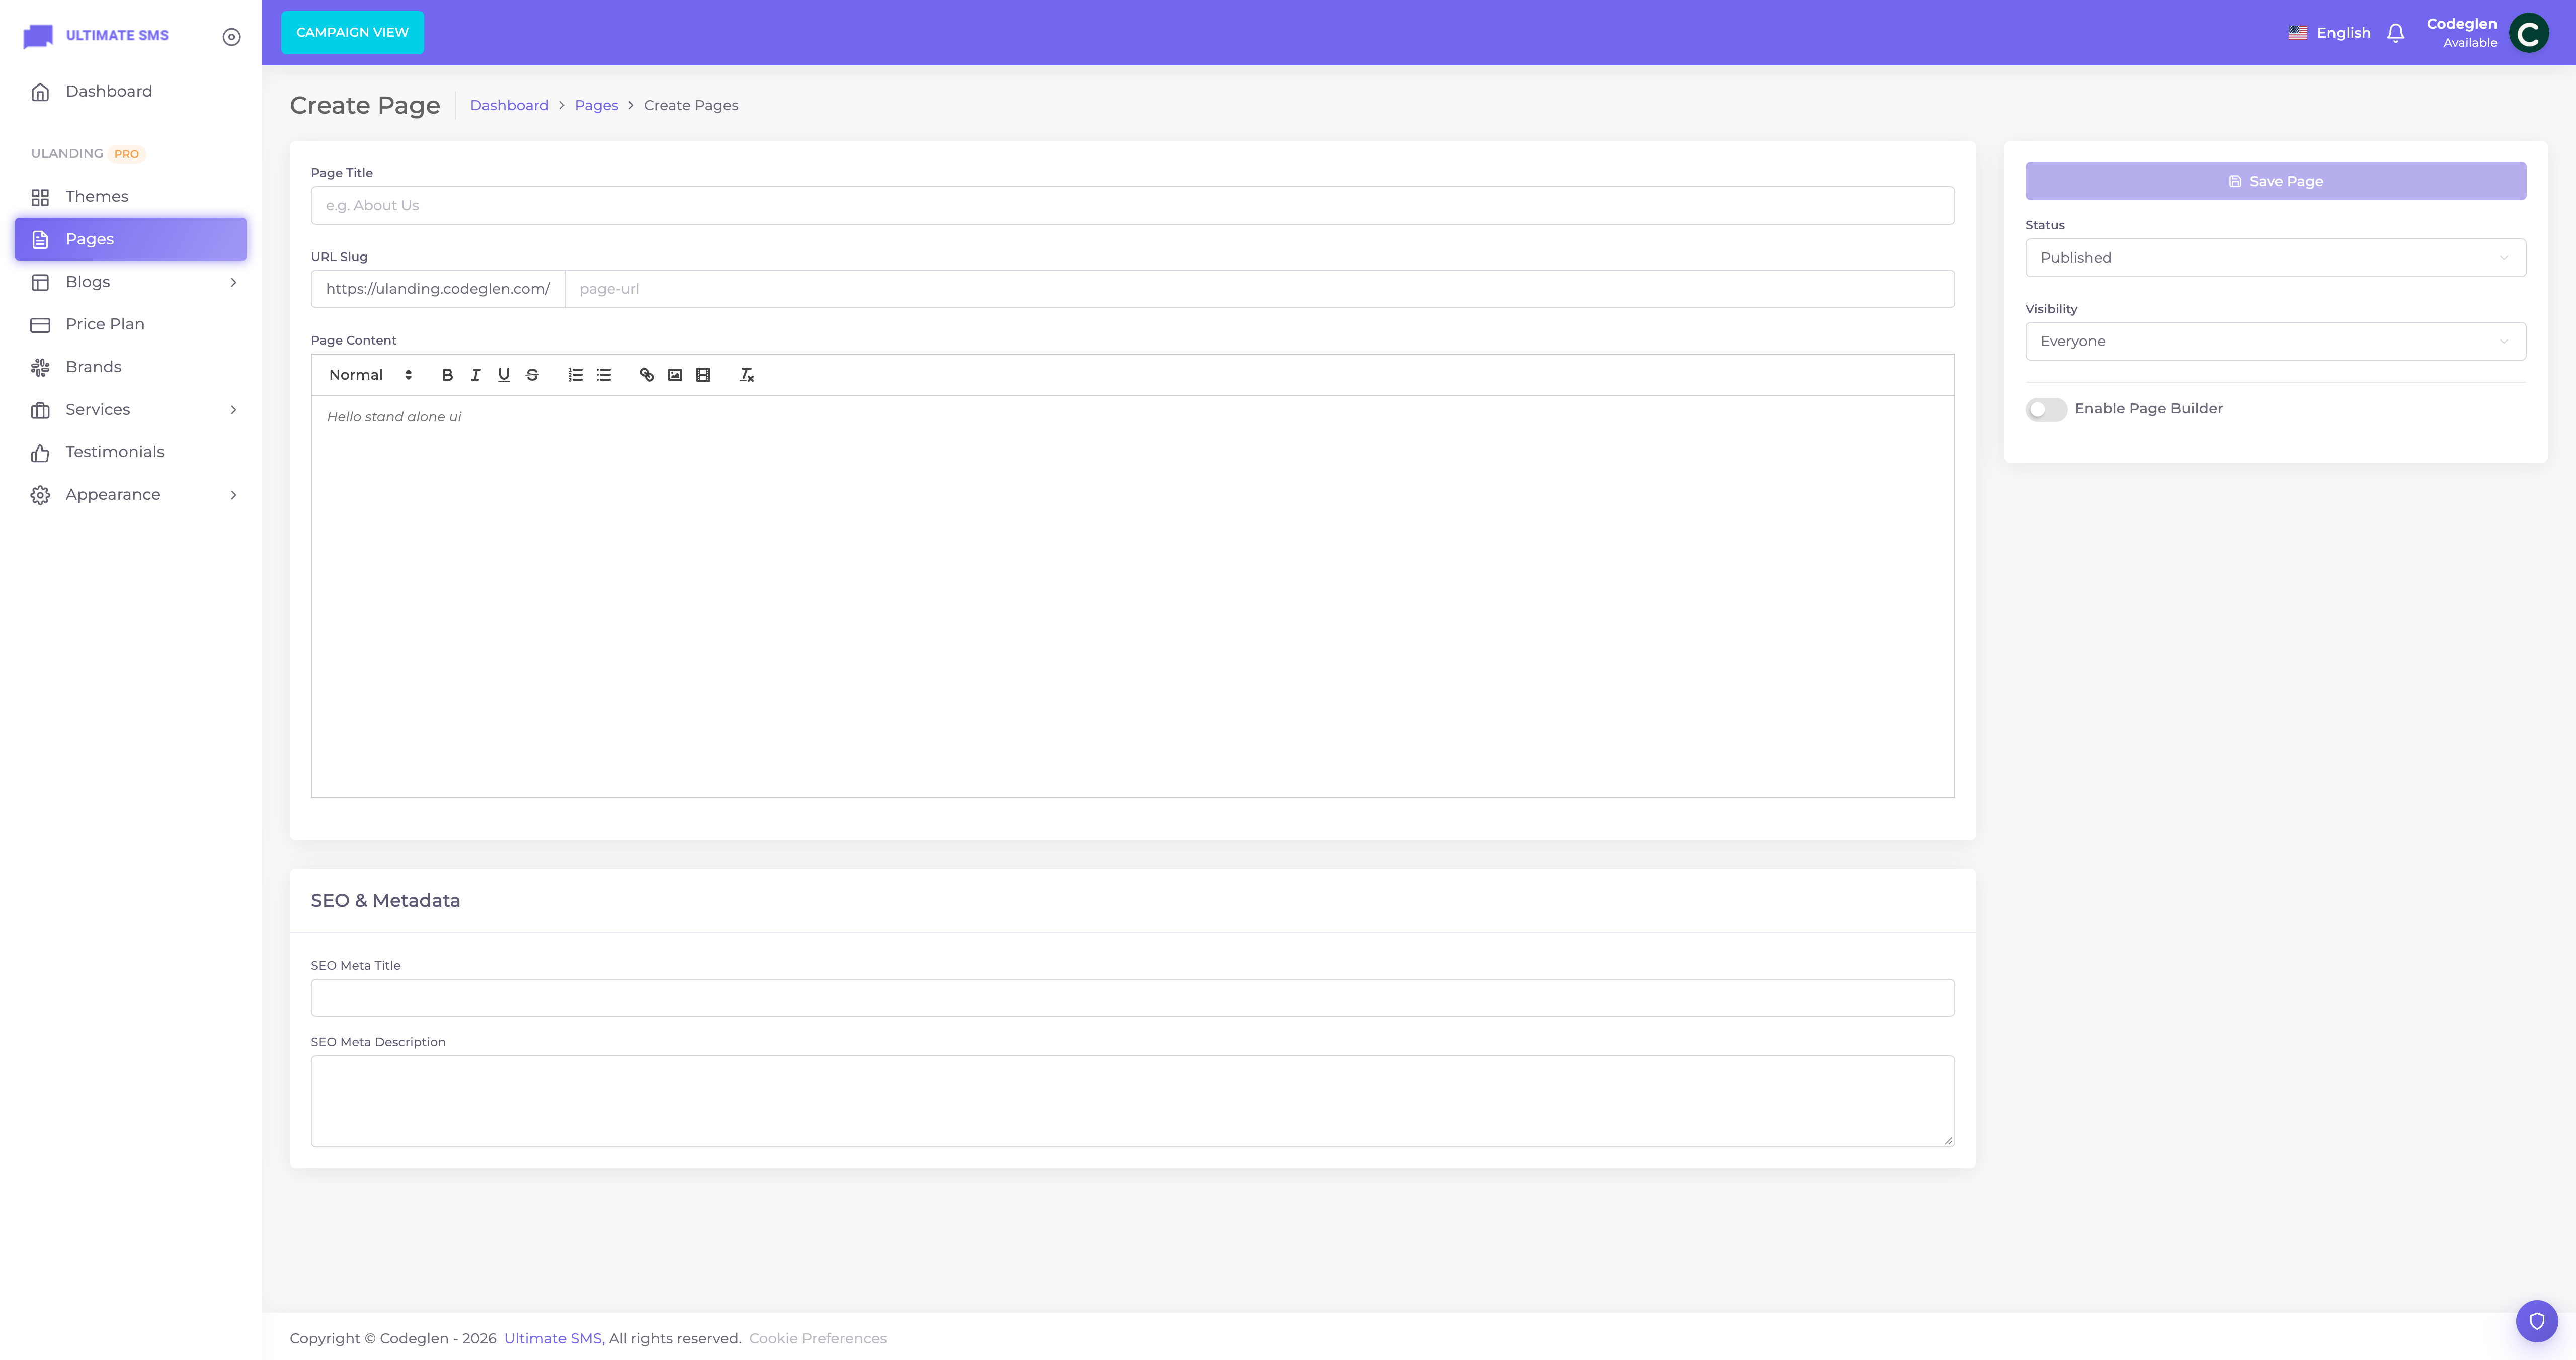The image size is (2576, 1360).
Task: Toggle strikethrough formatting in the editor toolbar
Action: click(532, 375)
